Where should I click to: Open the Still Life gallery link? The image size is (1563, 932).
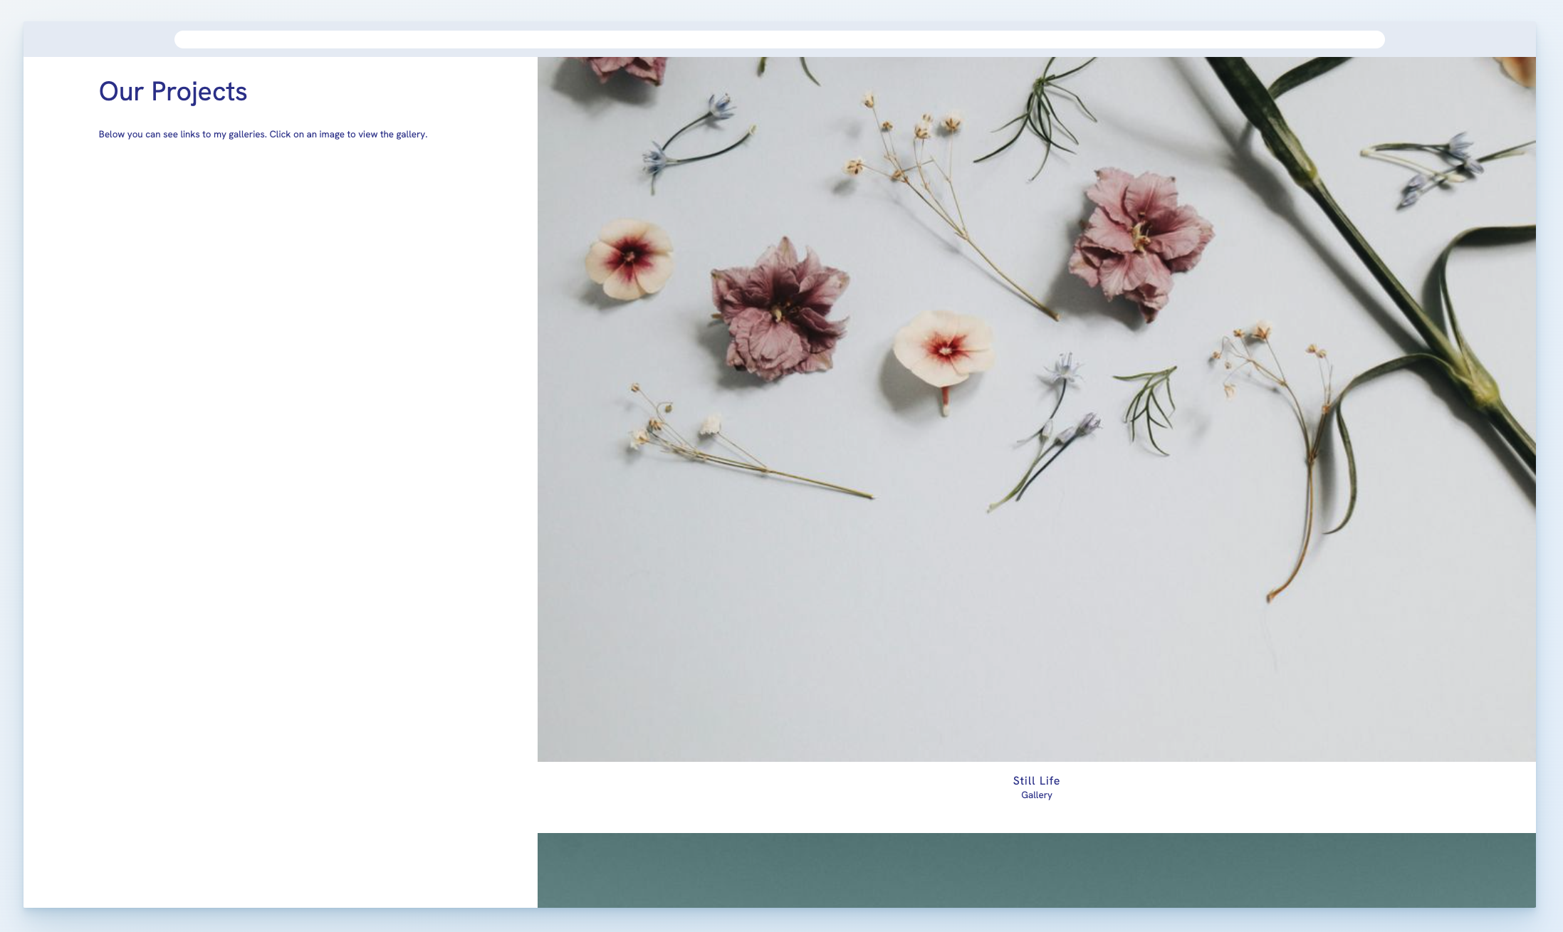click(1036, 780)
